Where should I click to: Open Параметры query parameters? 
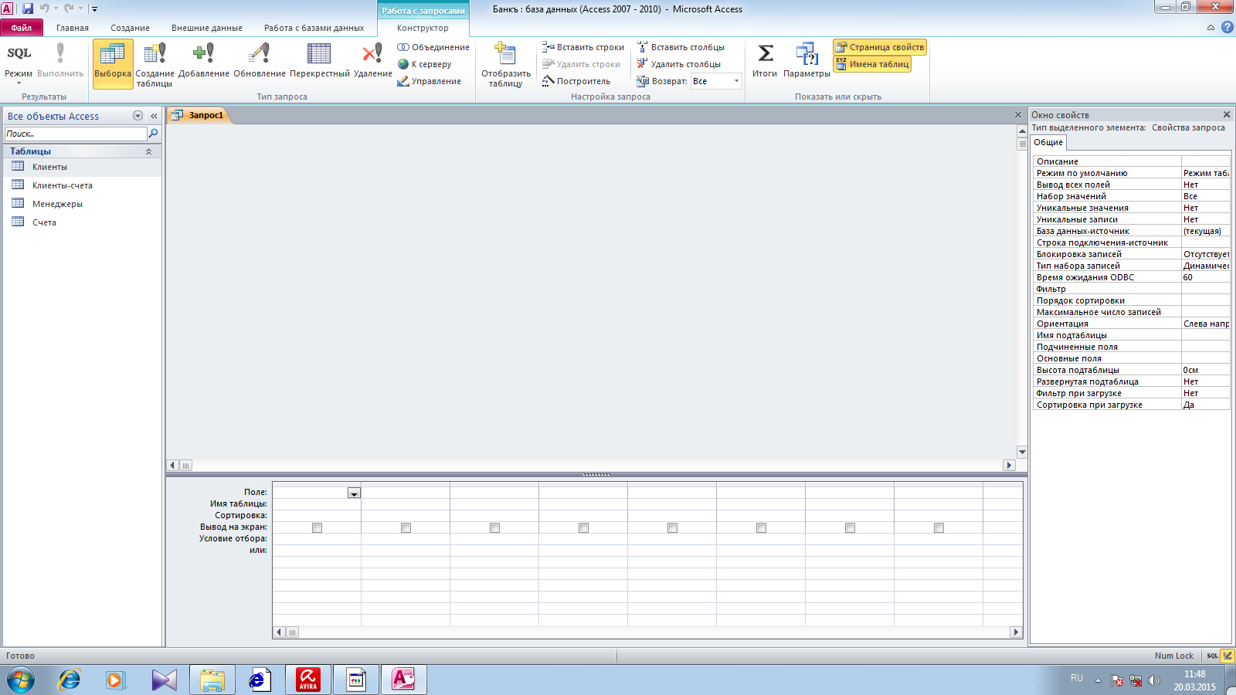[x=806, y=60]
